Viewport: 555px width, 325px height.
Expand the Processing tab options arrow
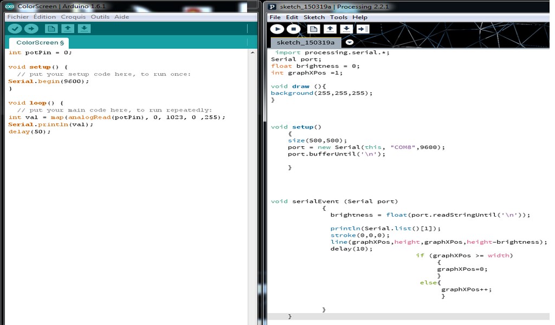(x=350, y=42)
